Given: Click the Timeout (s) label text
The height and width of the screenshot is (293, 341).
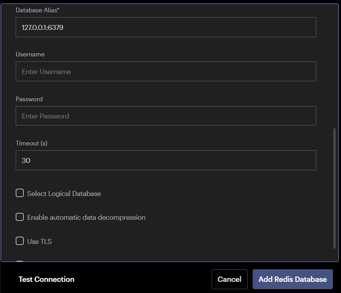Looking at the screenshot, I should pyautogui.click(x=31, y=143).
